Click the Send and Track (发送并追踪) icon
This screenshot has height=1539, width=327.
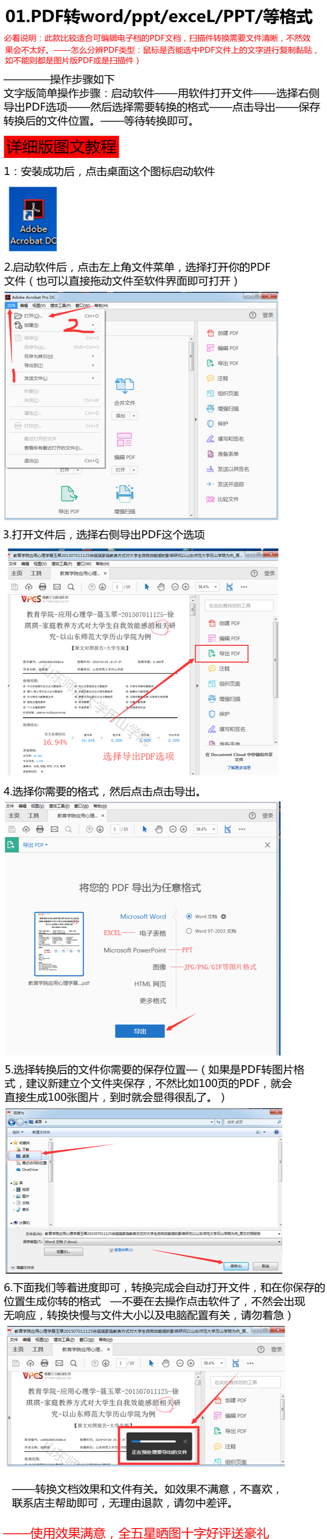[210, 484]
